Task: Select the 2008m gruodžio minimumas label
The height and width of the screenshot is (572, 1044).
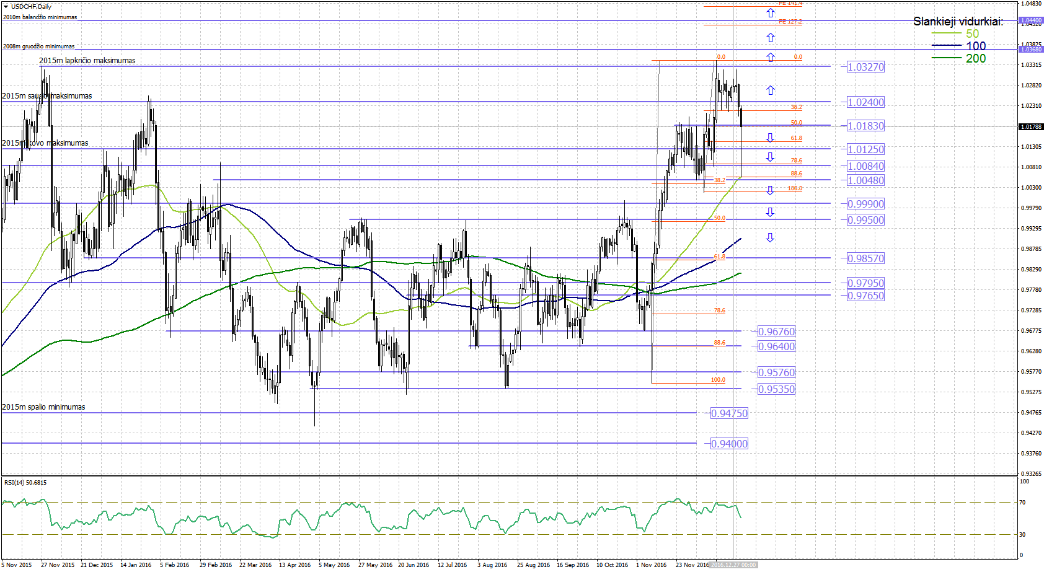Action: point(38,46)
